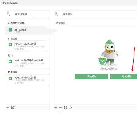Click the 隐私 category heading
Viewport: 137px width, 115px height.
tap(10, 56)
